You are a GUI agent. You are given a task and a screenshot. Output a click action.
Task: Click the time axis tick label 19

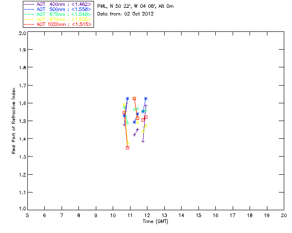click(x=267, y=215)
